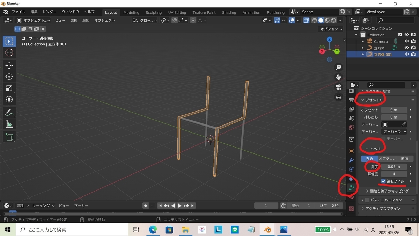
Task: Select the オブジェ... bevel mode button
Action: (x=387, y=158)
